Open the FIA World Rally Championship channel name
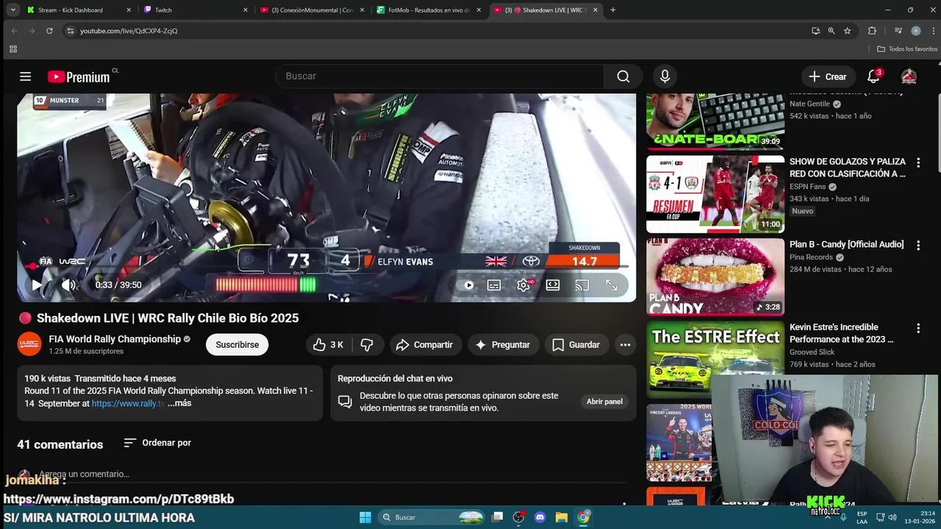The width and height of the screenshot is (941, 529). point(115,339)
